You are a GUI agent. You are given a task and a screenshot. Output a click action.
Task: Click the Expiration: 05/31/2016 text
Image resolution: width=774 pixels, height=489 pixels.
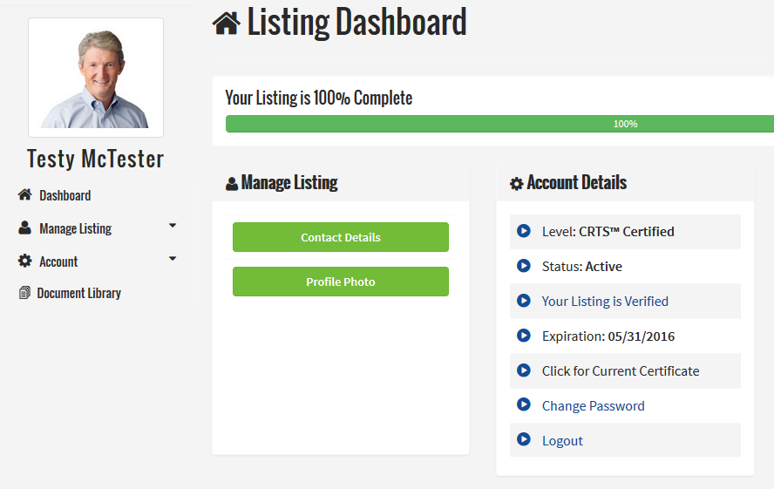click(x=608, y=336)
